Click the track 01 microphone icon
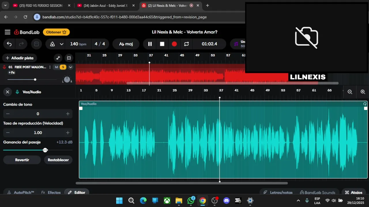The width and height of the screenshot is (369, 207). click(x=4, y=67)
